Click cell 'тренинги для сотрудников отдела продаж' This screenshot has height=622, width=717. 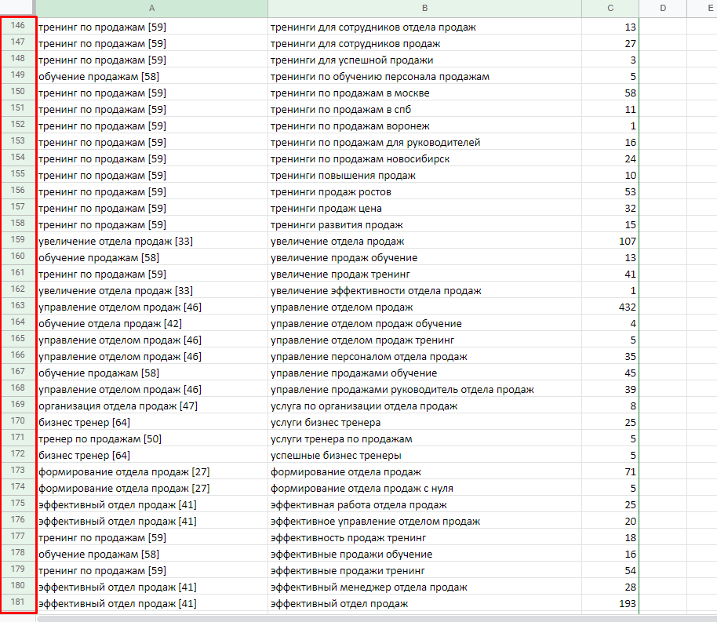click(424, 27)
